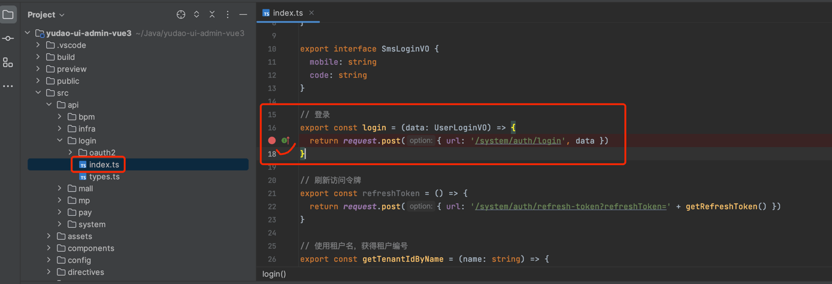The height and width of the screenshot is (284, 832).
Task: Click the gutter change marker beside breakpoint
Action: (x=286, y=141)
